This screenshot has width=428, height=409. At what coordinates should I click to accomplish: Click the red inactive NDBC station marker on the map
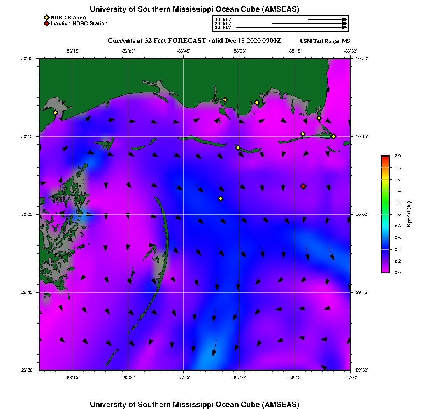303,186
